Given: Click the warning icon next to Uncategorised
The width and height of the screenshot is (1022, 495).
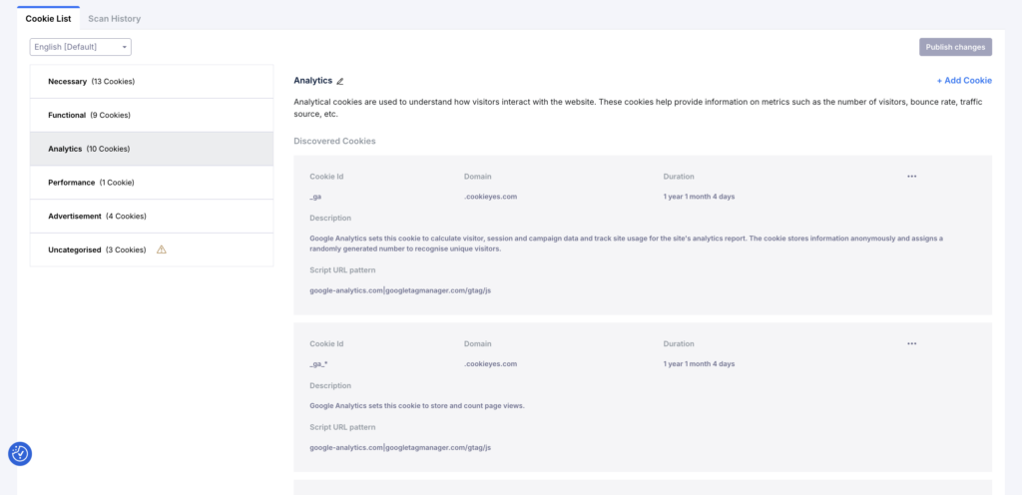Looking at the screenshot, I should [162, 249].
